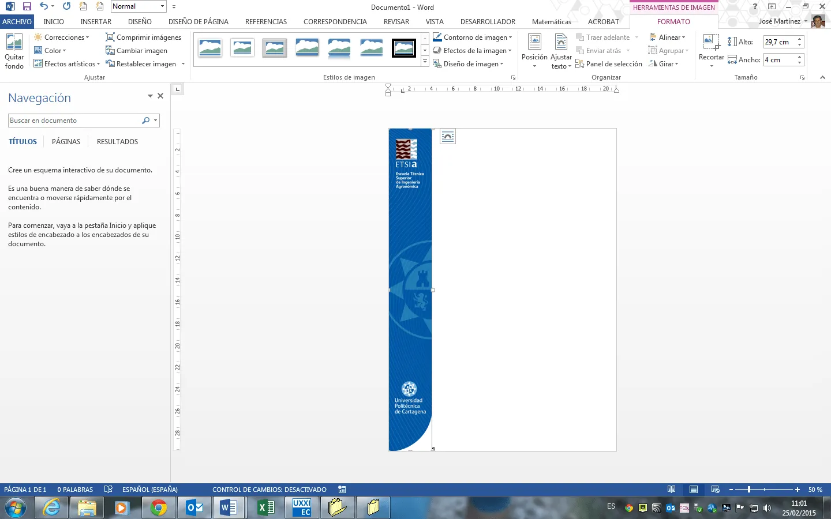The height and width of the screenshot is (519, 831).
Task: Click the Save icon in quick access
Action: (x=27, y=6)
